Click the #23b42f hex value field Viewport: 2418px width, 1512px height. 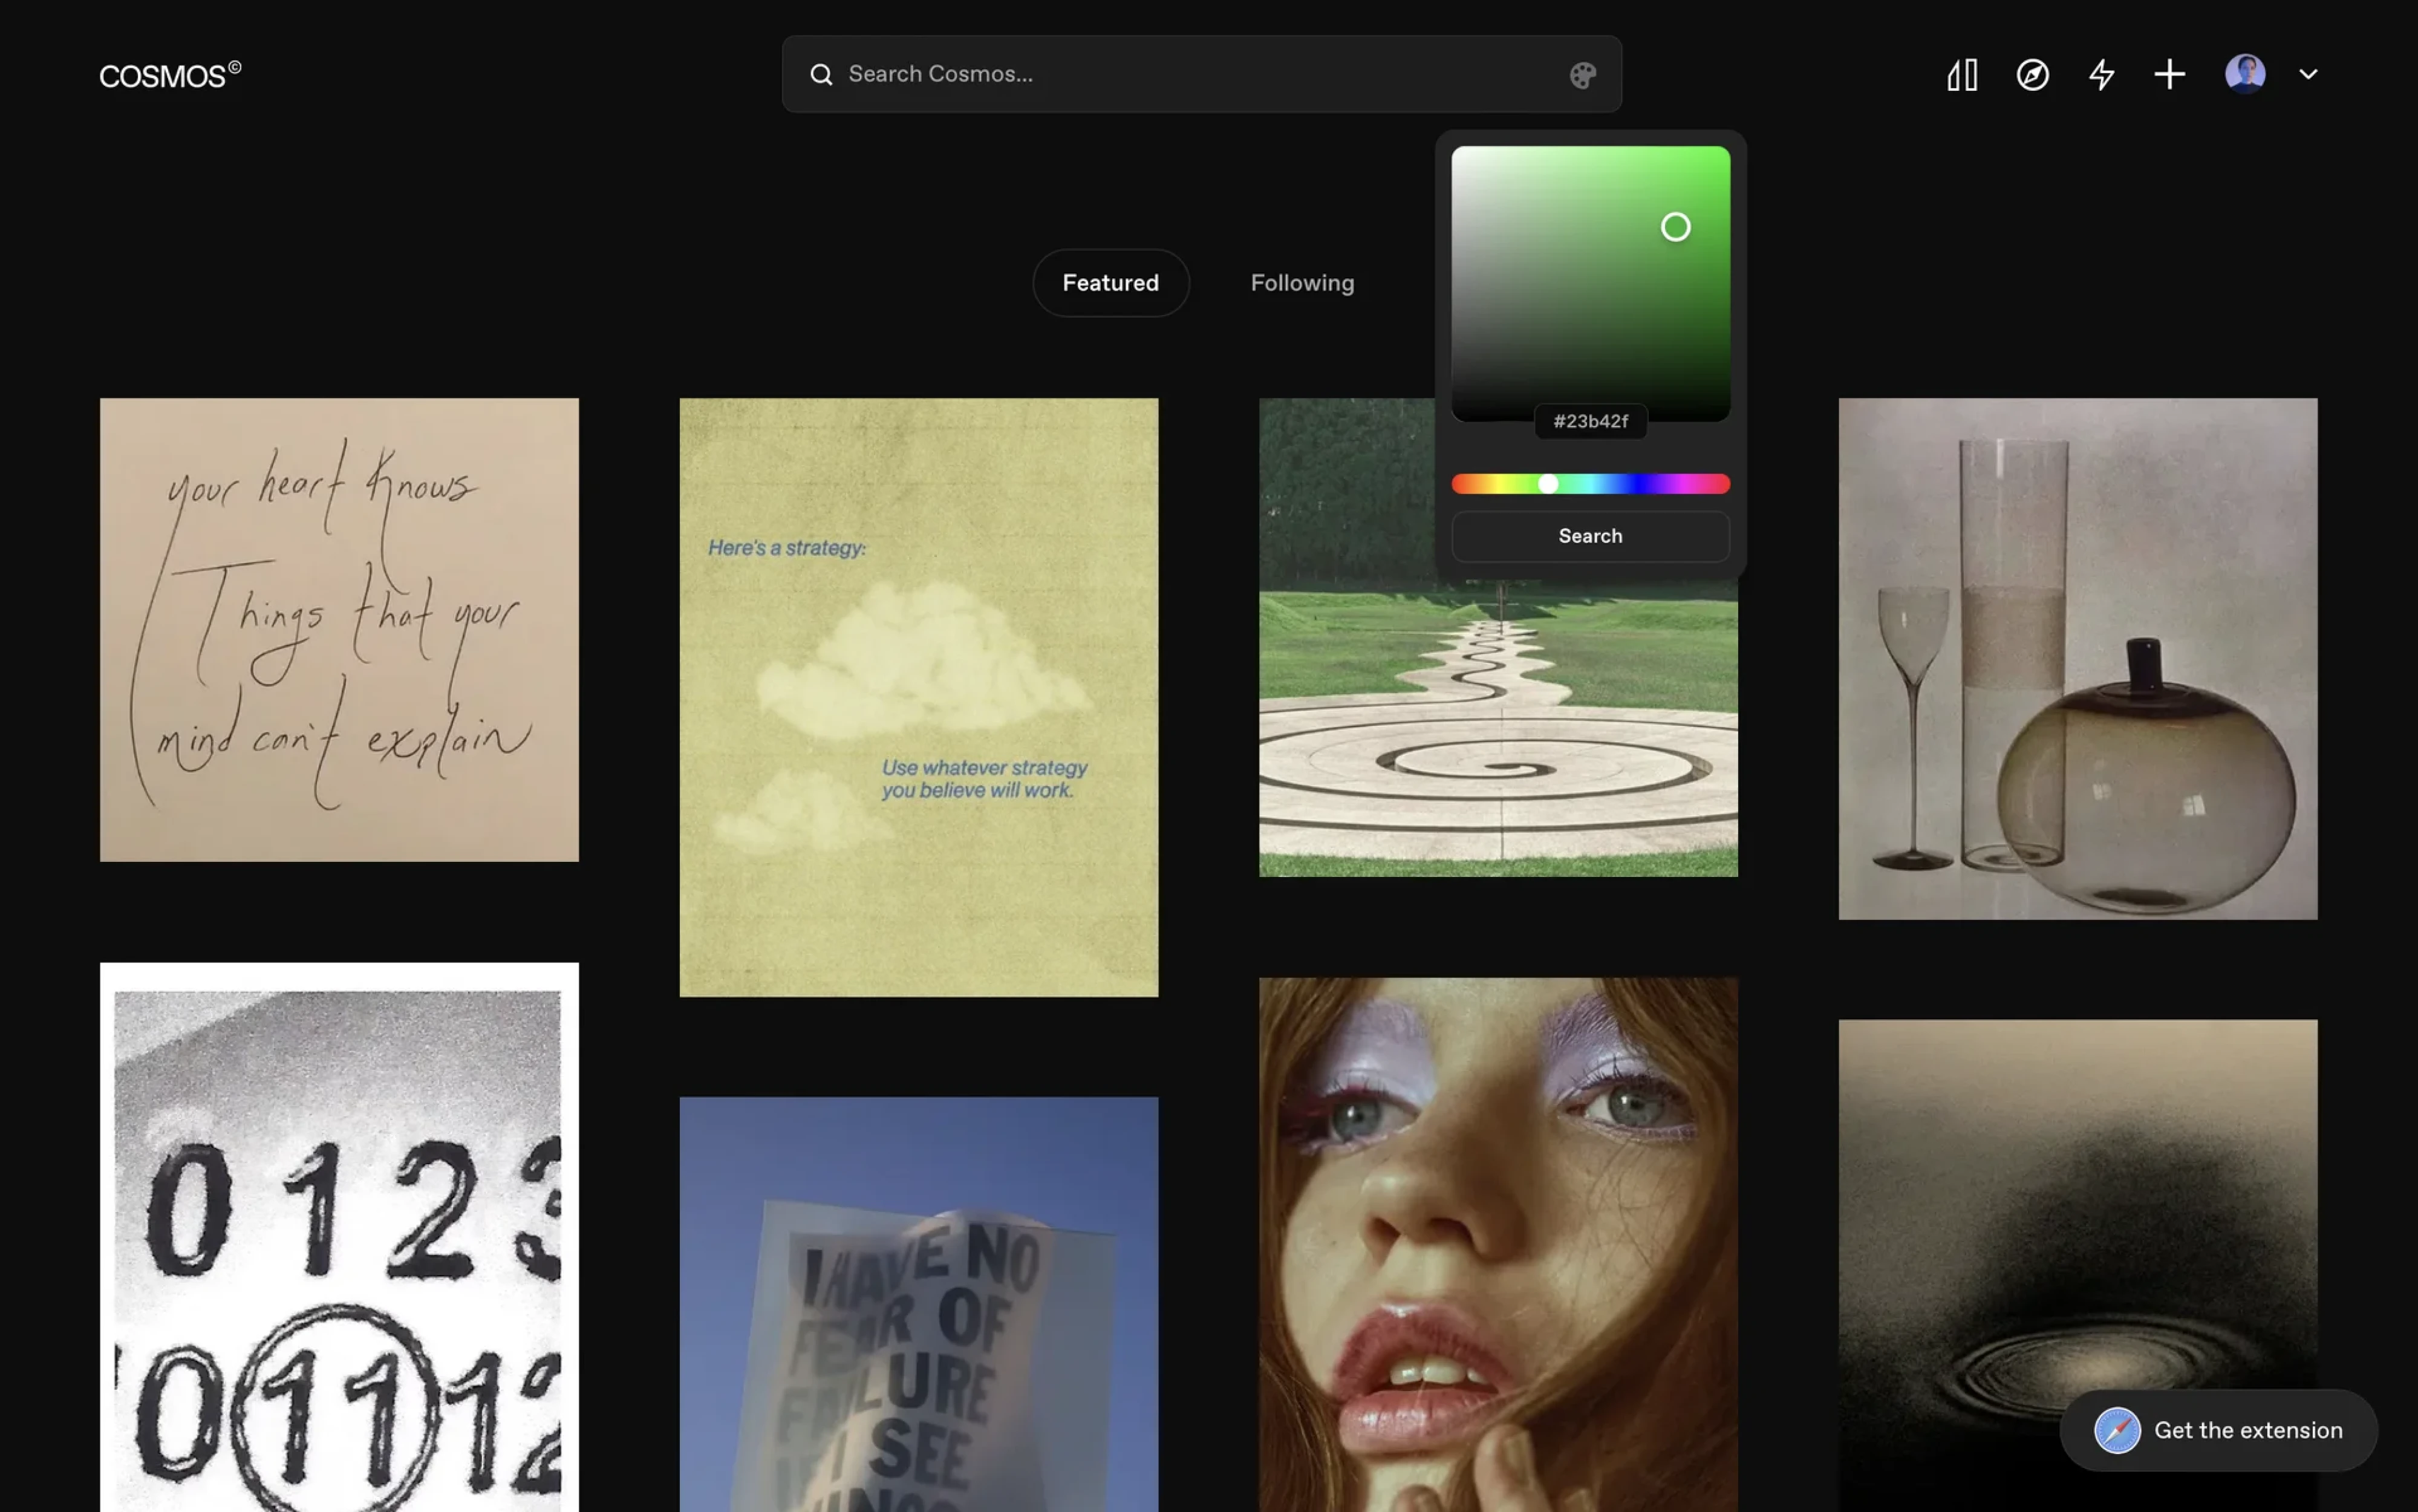point(1590,421)
